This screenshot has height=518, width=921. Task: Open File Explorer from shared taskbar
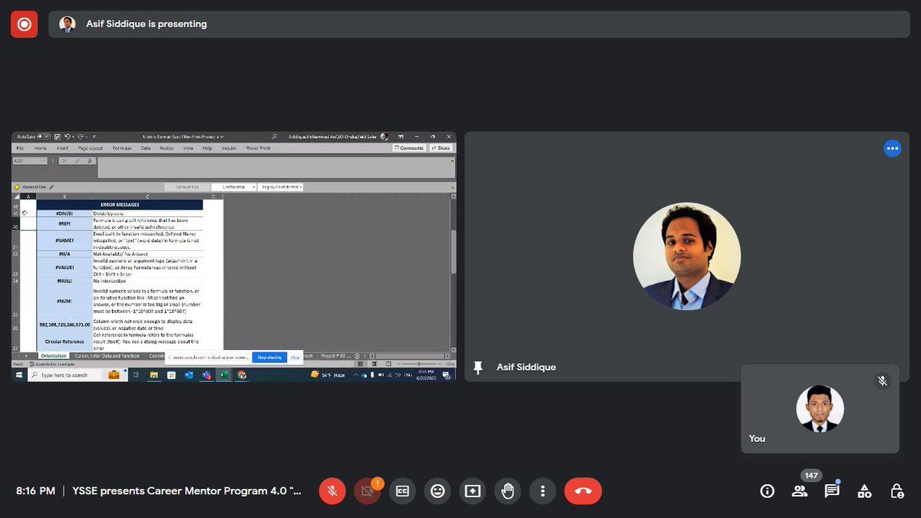click(153, 375)
